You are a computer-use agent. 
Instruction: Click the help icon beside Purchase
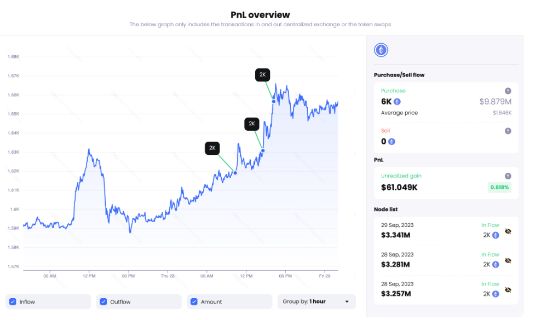(x=508, y=91)
